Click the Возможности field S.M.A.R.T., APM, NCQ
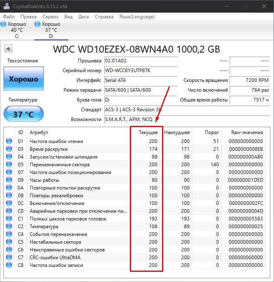274x282 pixels. [187, 119]
